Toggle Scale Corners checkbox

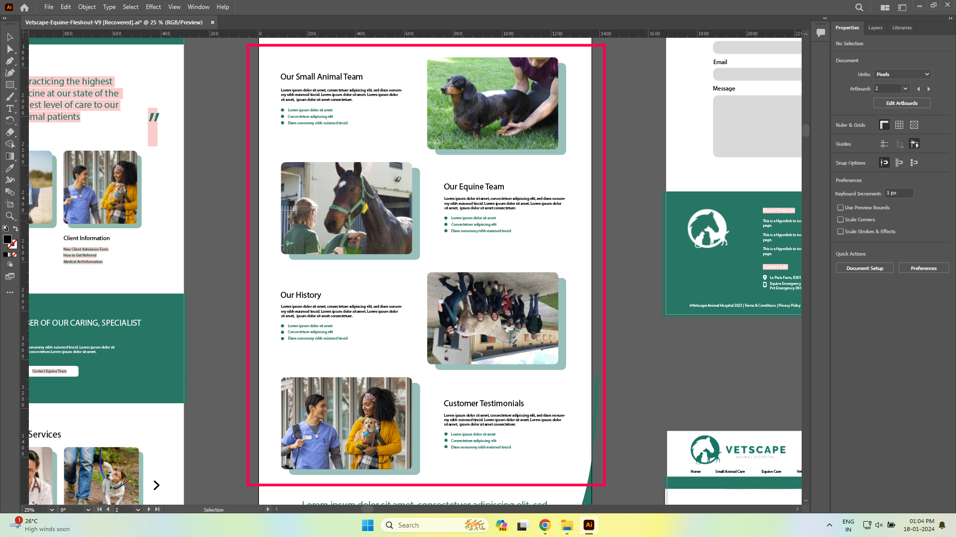[x=840, y=220]
